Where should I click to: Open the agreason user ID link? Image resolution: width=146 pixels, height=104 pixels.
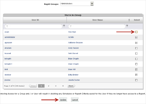click(8, 43)
